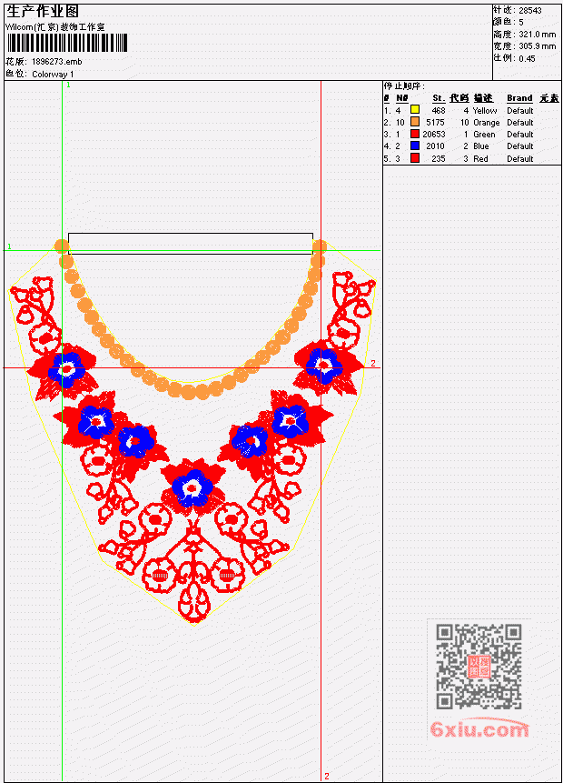Click the N# column header
Viewport: 563px width, 783px height.
pos(402,98)
